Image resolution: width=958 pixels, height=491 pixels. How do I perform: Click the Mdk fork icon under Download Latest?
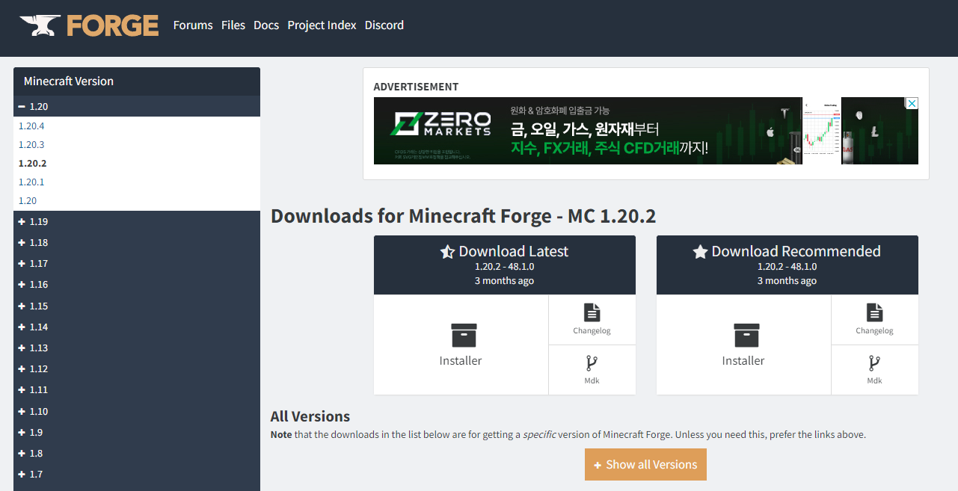pyautogui.click(x=592, y=363)
